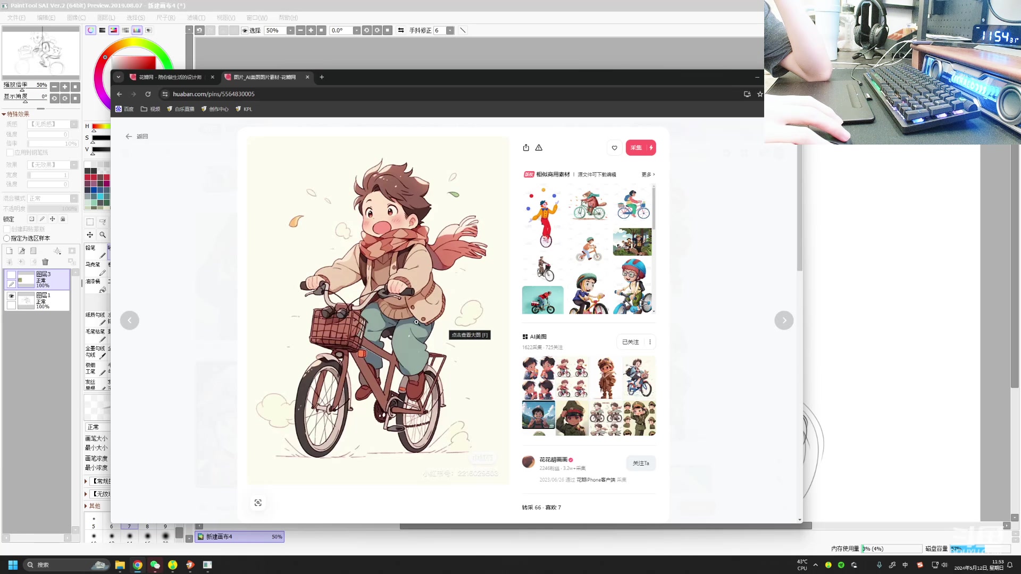Click 更多 link for similar assets
Viewport: 1021px width, 574px height.
pyautogui.click(x=648, y=174)
